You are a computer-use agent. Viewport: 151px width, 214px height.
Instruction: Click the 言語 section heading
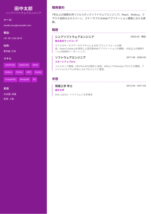click(x=6, y=88)
